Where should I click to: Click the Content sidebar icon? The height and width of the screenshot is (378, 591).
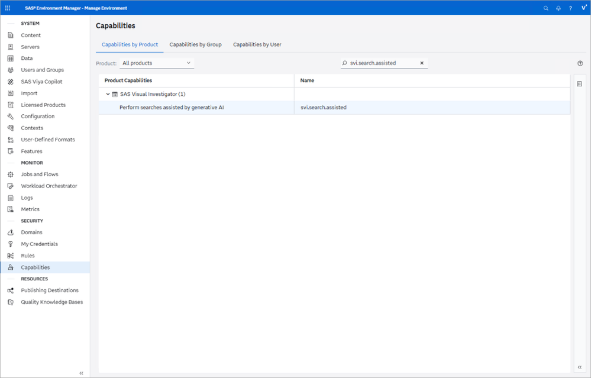[x=11, y=35]
